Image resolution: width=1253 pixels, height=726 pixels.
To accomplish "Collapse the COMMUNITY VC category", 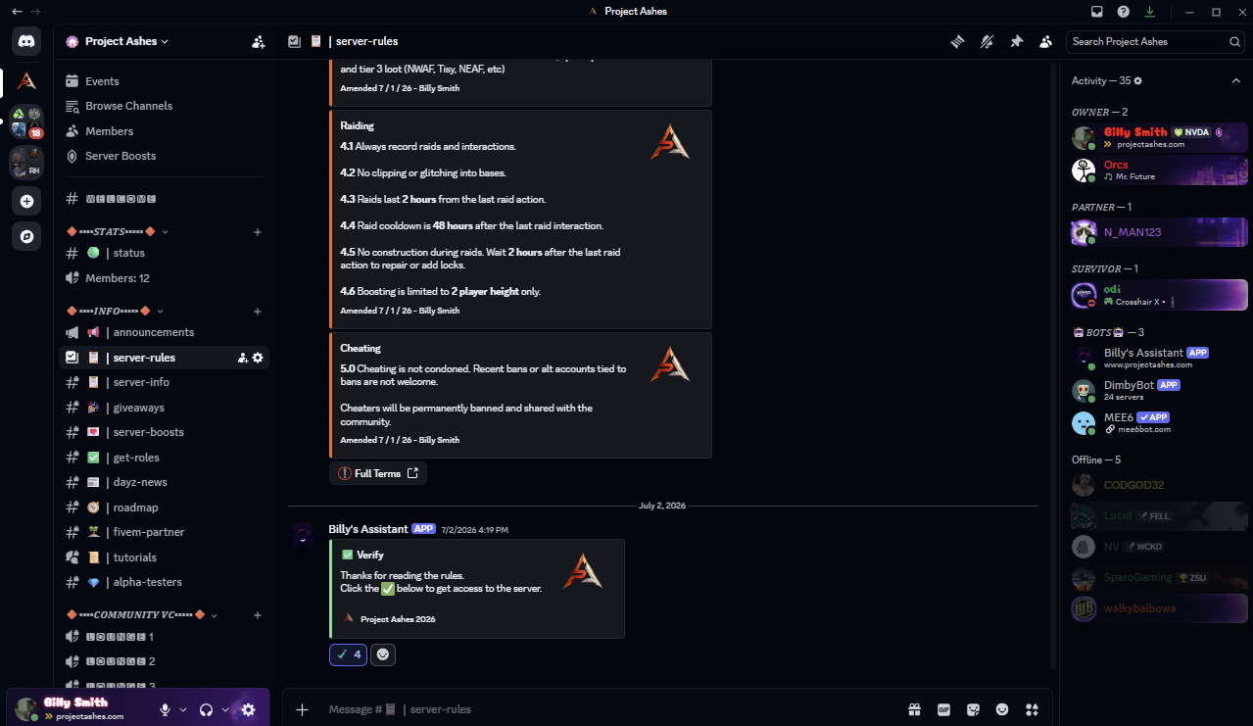I will point(214,615).
